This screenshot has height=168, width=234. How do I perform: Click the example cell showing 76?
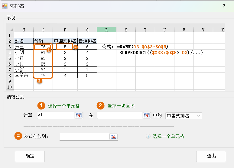pos(43,47)
